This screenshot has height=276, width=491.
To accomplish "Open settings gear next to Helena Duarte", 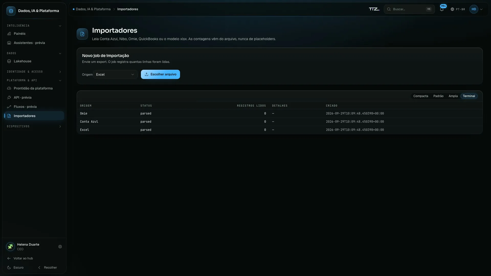I will click(x=60, y=247).
